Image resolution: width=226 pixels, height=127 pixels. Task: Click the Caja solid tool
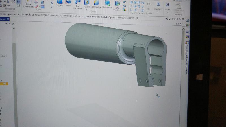coord(60,3)
